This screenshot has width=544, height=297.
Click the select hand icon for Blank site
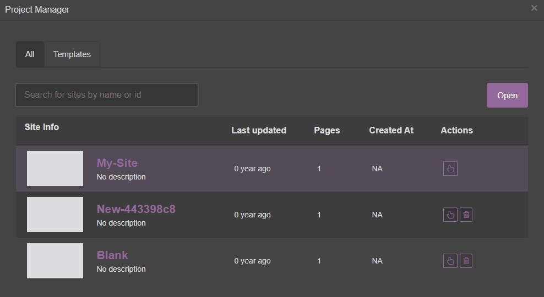pos(450,261)
